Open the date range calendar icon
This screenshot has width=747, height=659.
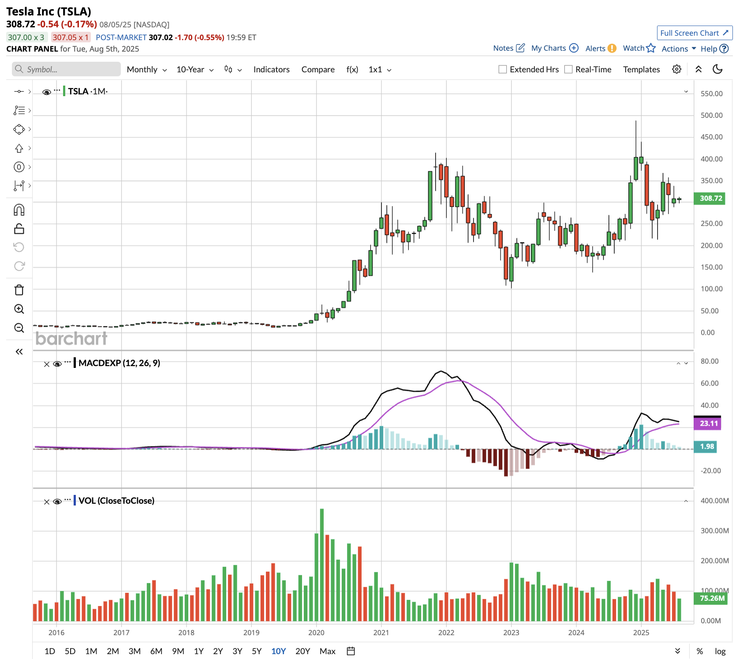tap(351, 651)
